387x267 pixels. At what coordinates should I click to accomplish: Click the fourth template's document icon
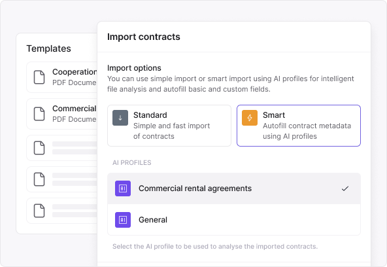tap(39, 179)
